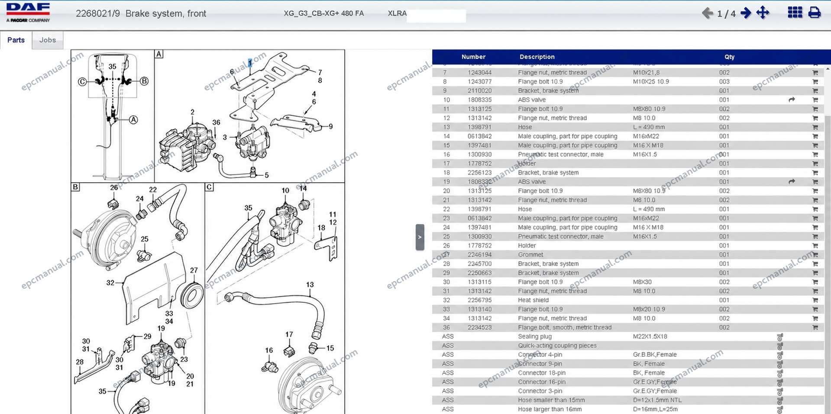Click callout 9 bracket in diagram A
The image size is (831, 414).
coord(331,126)
